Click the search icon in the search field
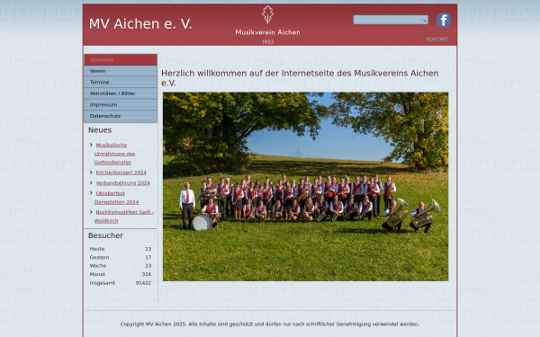 (424, 20)
